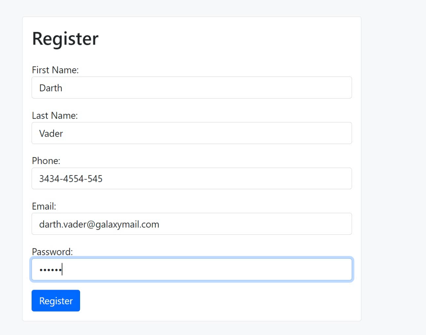Focus the Phone input field
The image size is (426, 335).
192,179
